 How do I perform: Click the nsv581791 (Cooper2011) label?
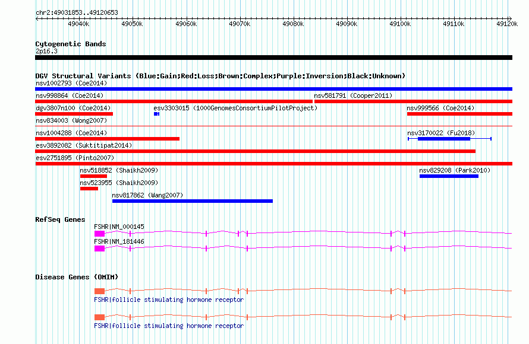pos(353,95)
